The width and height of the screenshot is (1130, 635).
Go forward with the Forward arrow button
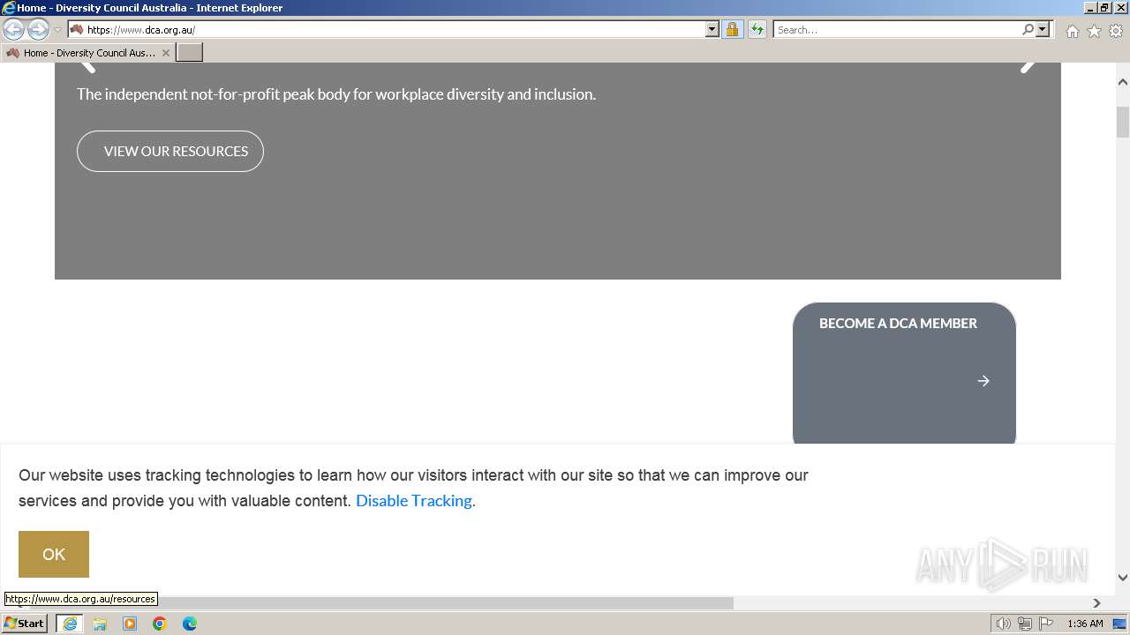coord(38,29)
